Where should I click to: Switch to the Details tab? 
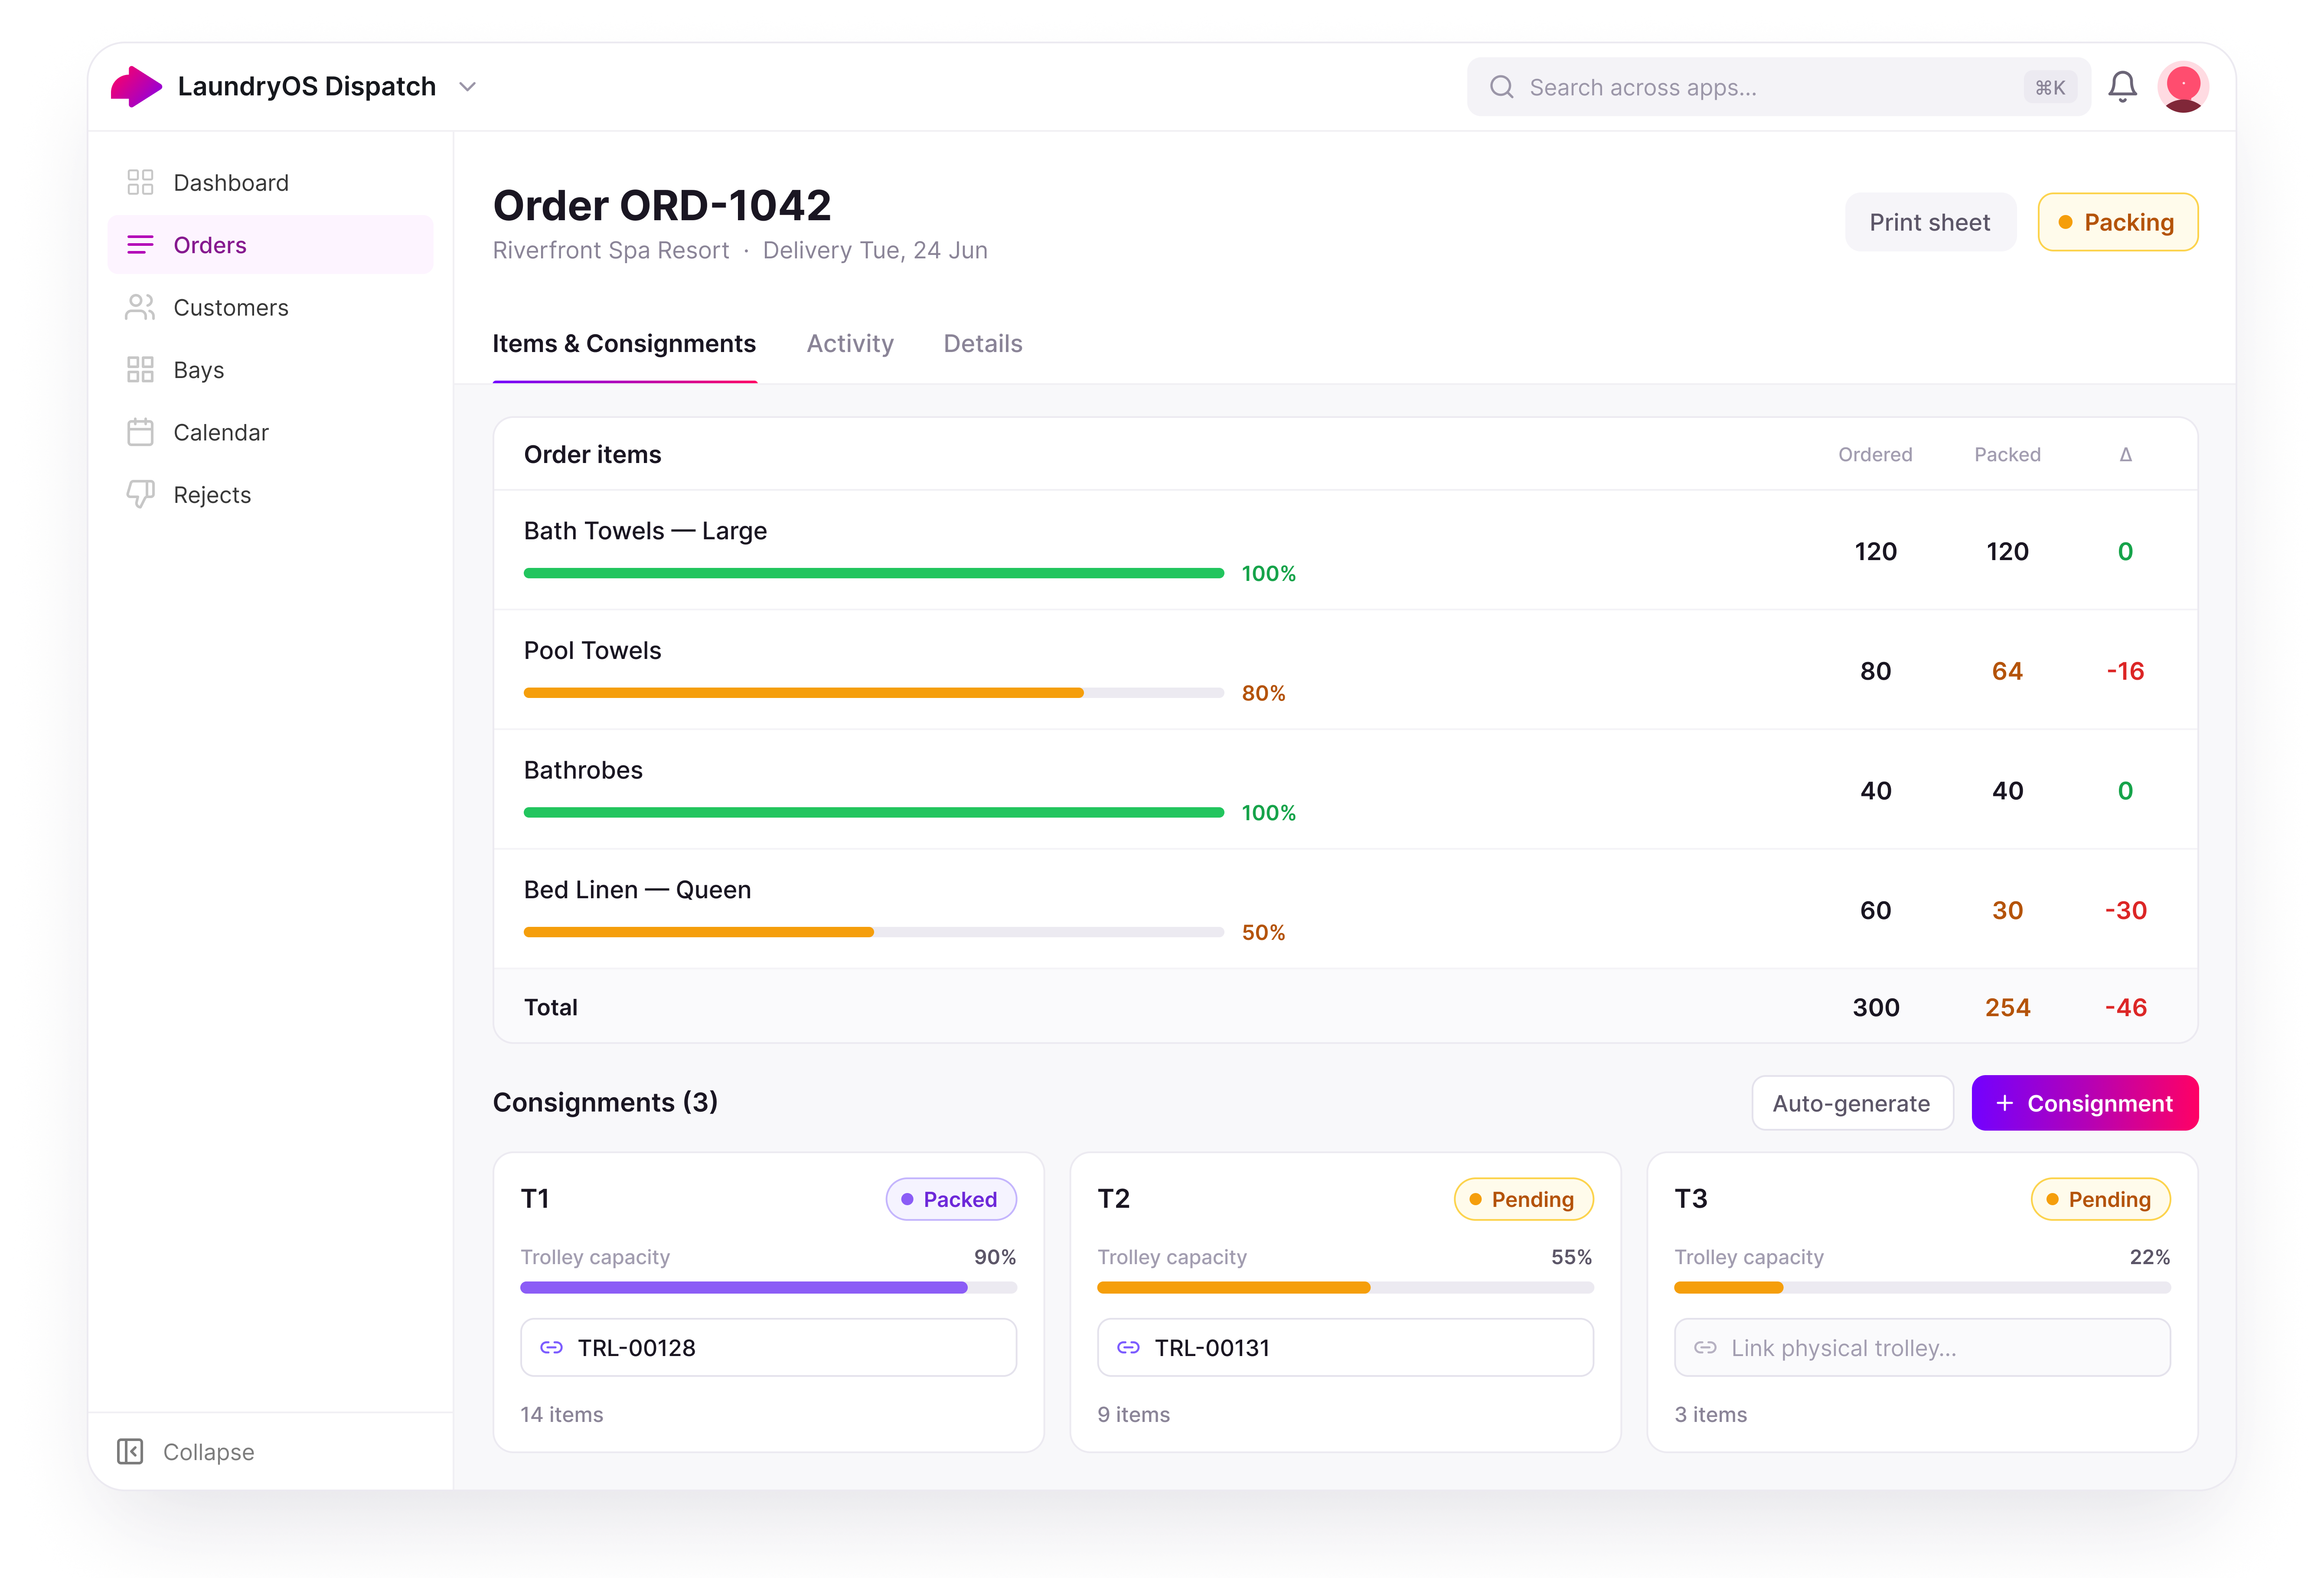pyautogui.click(x=982, y=344)
